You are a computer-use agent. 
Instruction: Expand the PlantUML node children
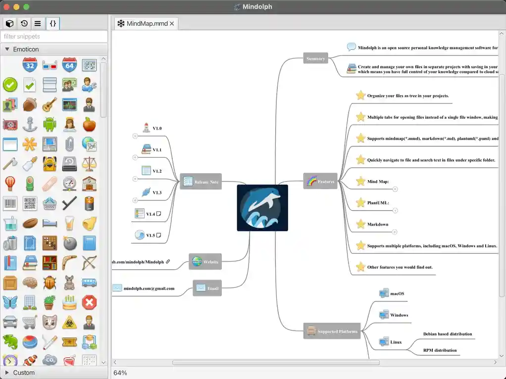[395, 211]
